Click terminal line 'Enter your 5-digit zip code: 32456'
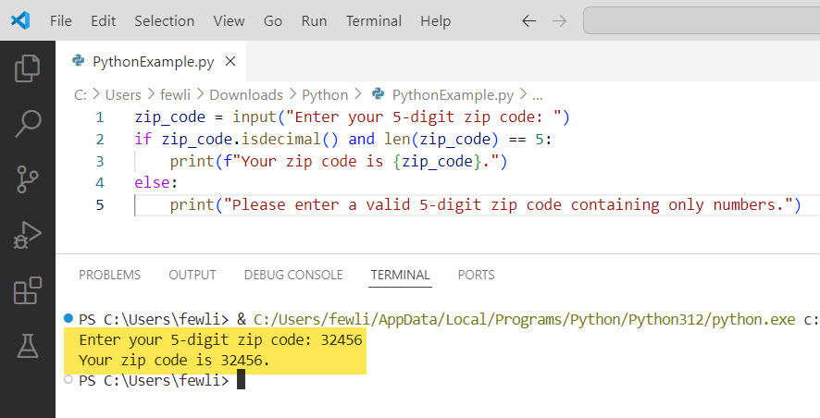This screenshot has height=418, width=820. click(220, 340)
